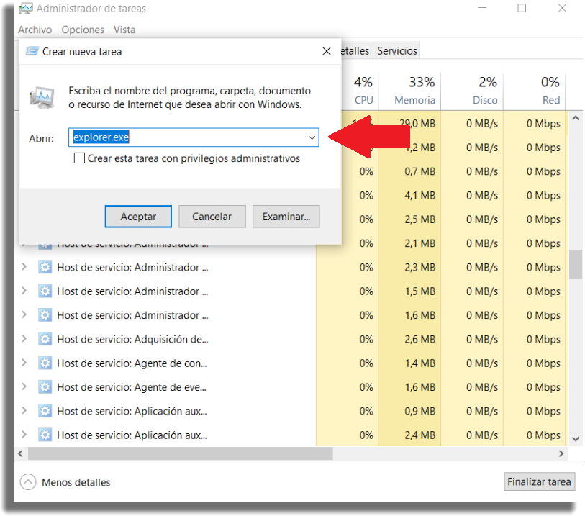Click gear icon of Agente de eve... row

point(45,387)
